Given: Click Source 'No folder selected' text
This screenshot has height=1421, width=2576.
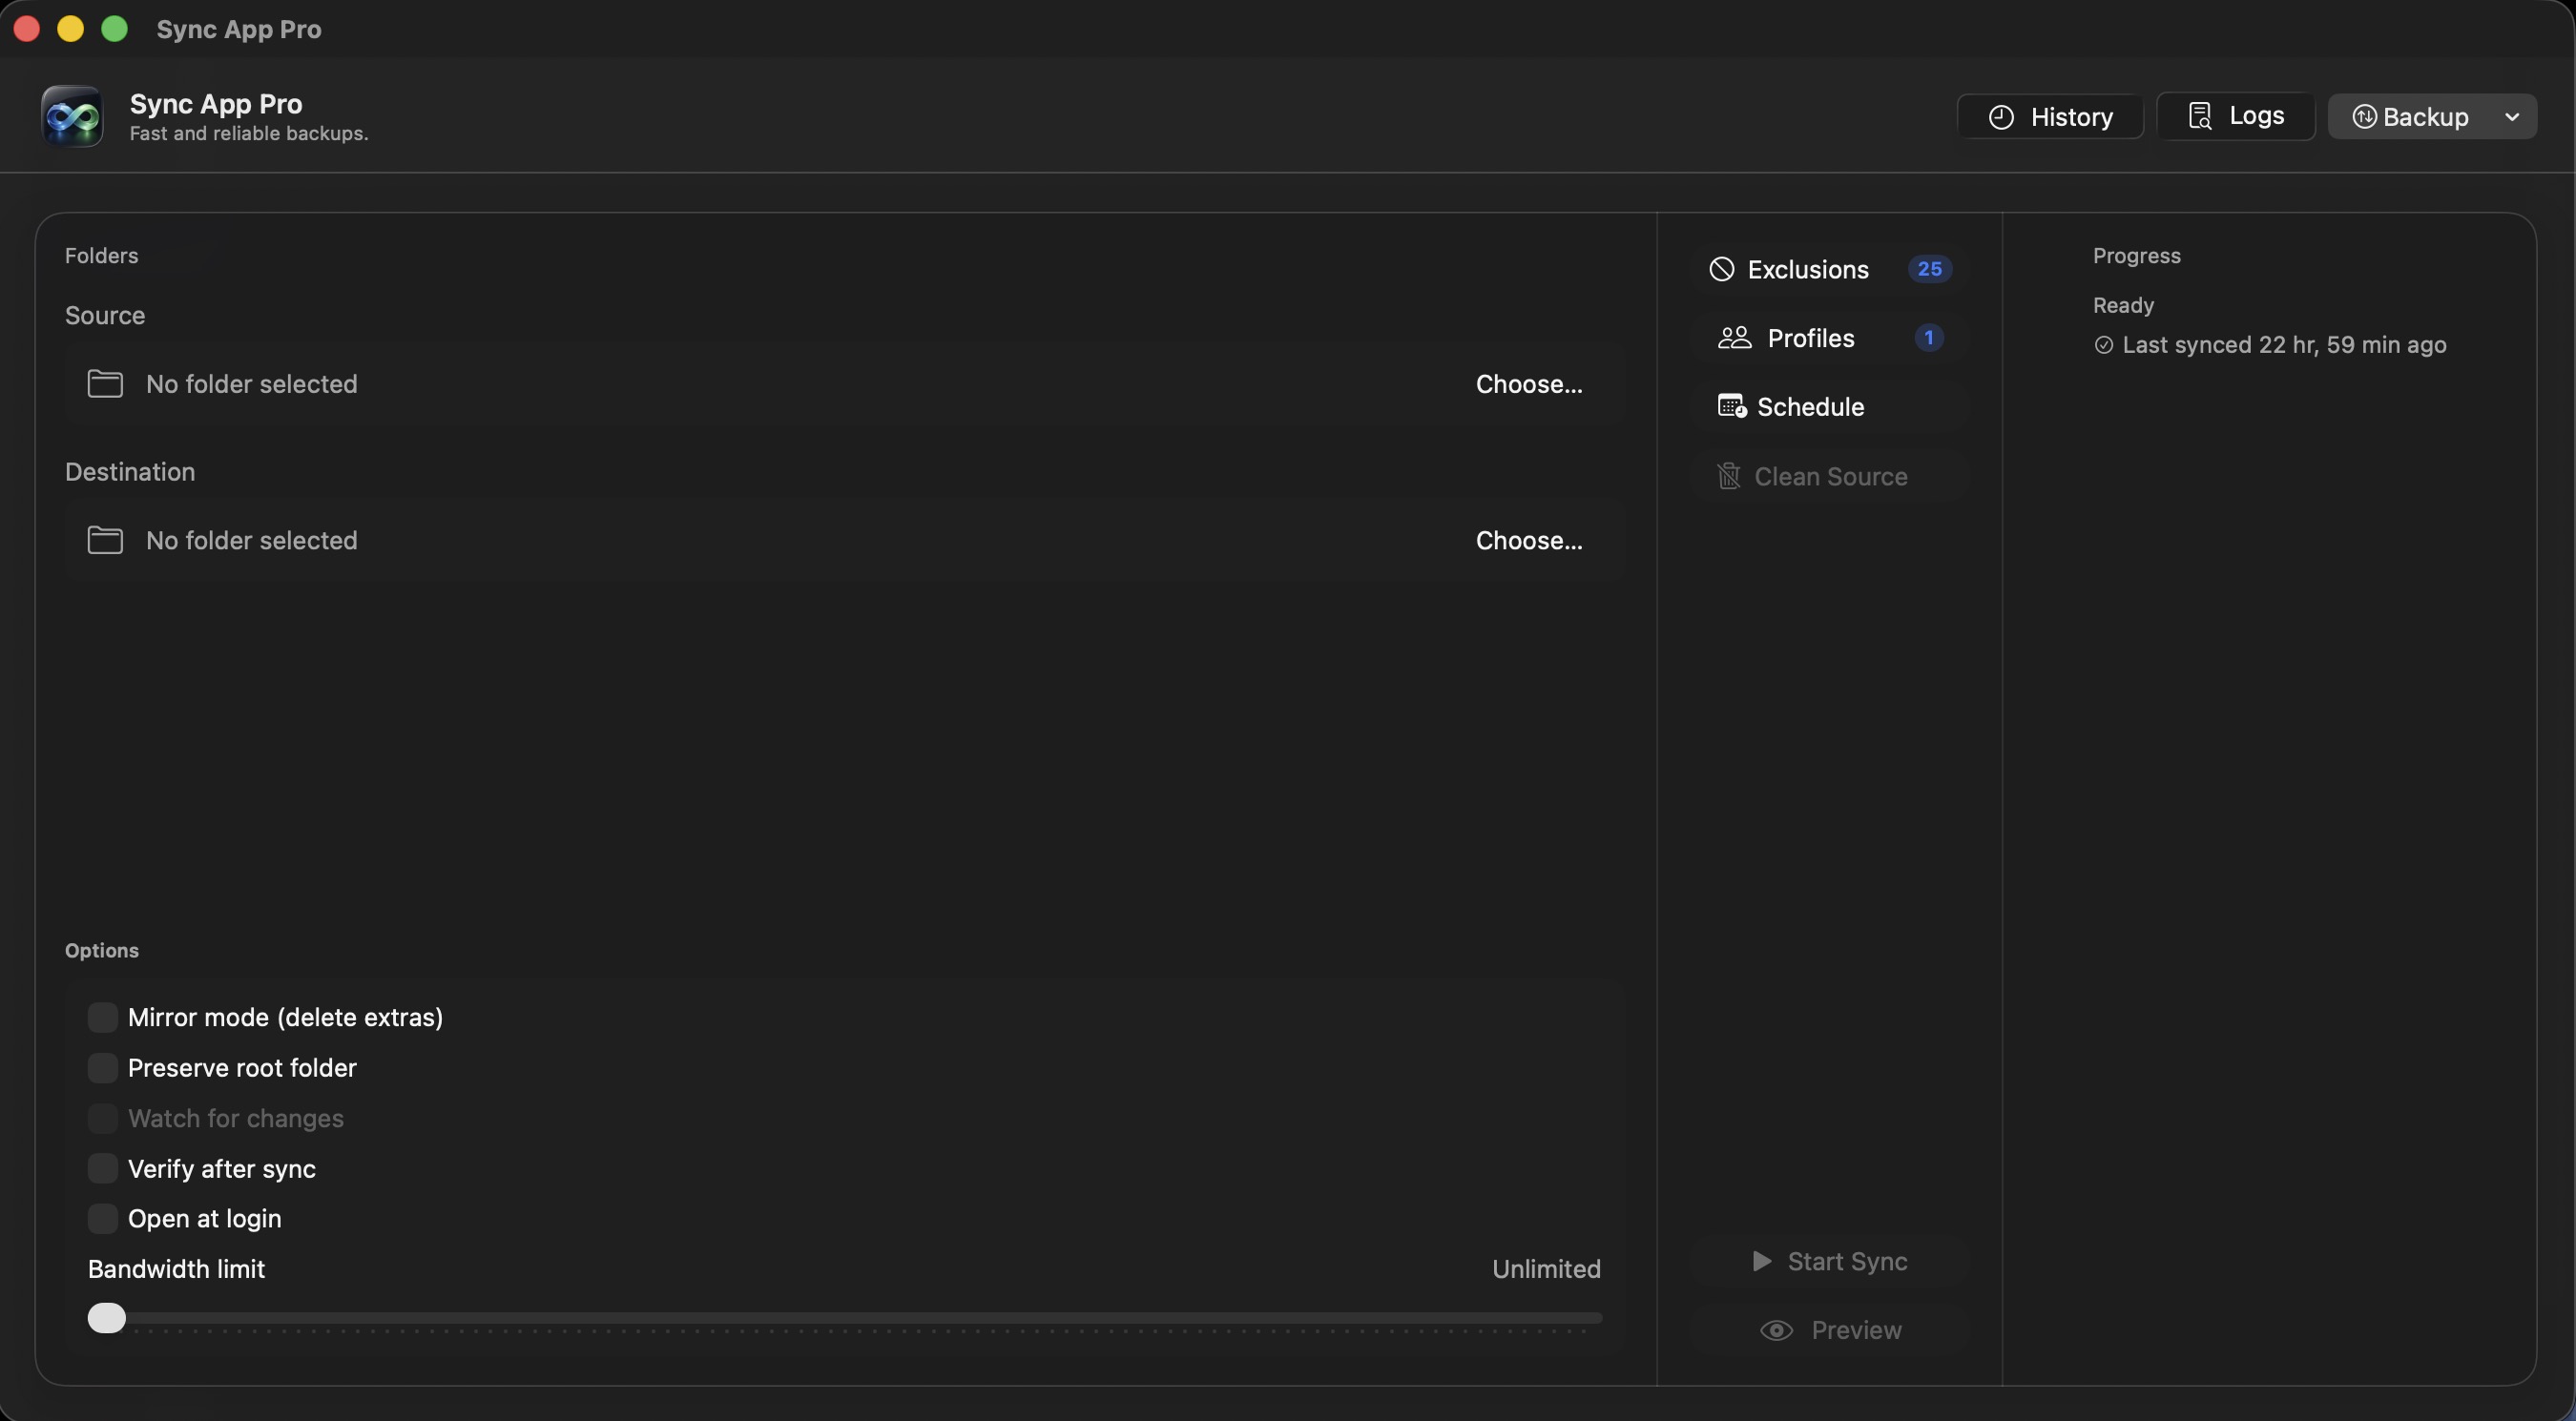Looking at the screenshot, I should [x=251, y=383].
